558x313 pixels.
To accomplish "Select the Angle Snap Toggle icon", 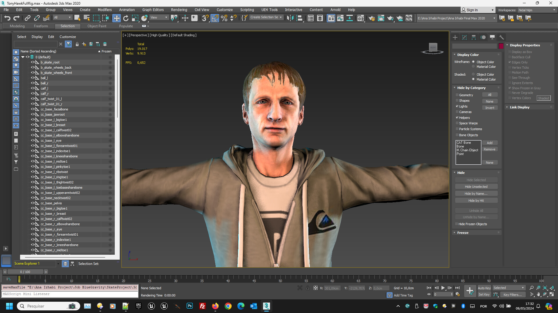I will (214, 18).
